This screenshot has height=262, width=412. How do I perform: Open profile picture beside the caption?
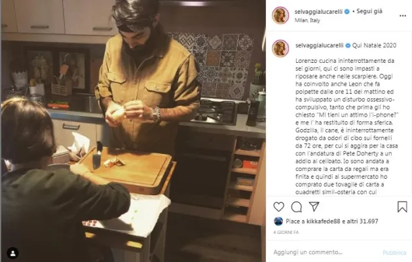(x=280, y=48)
